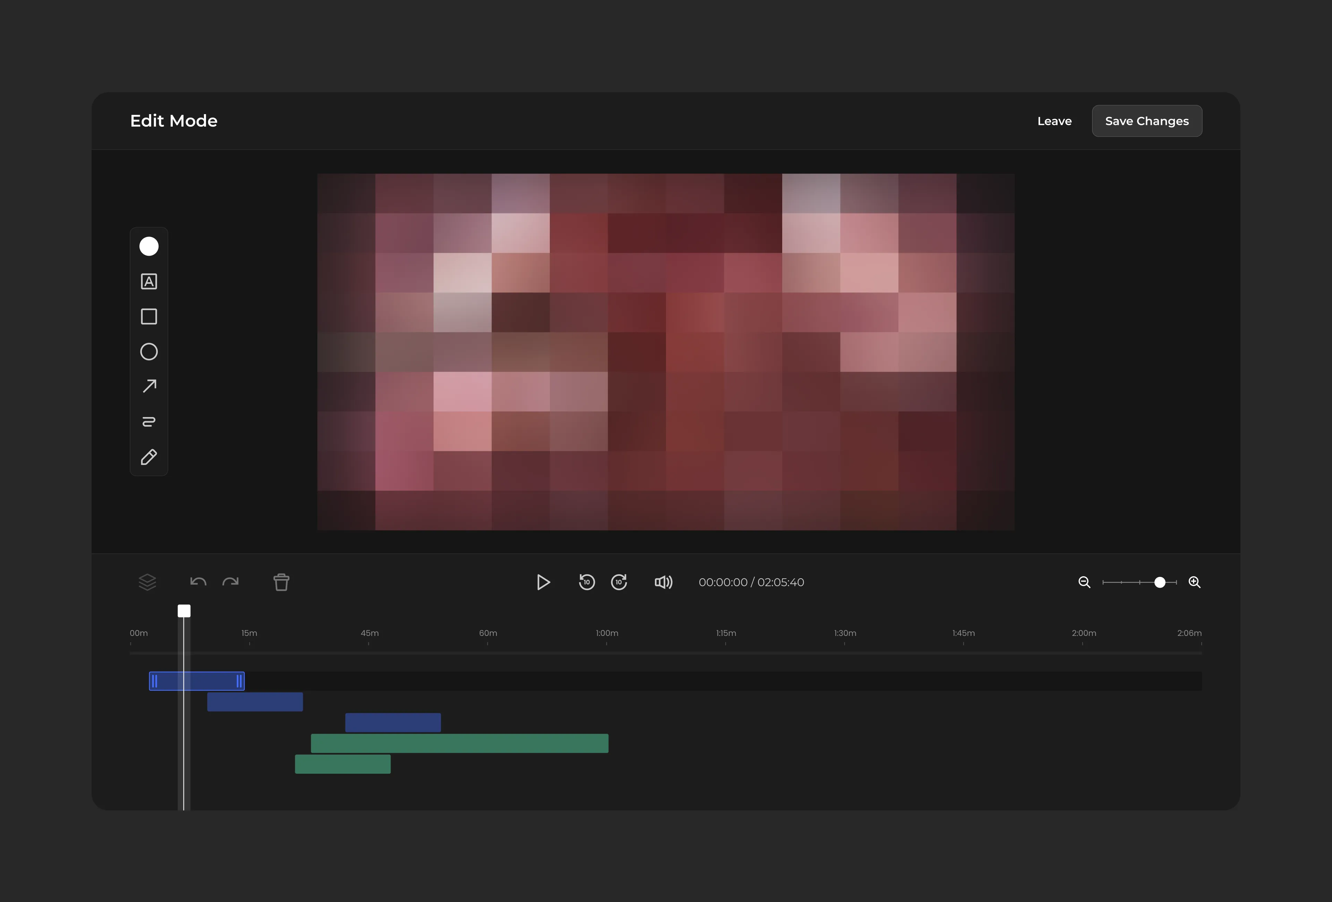Click the timeline zoom slider knob

coord(1160,582)
